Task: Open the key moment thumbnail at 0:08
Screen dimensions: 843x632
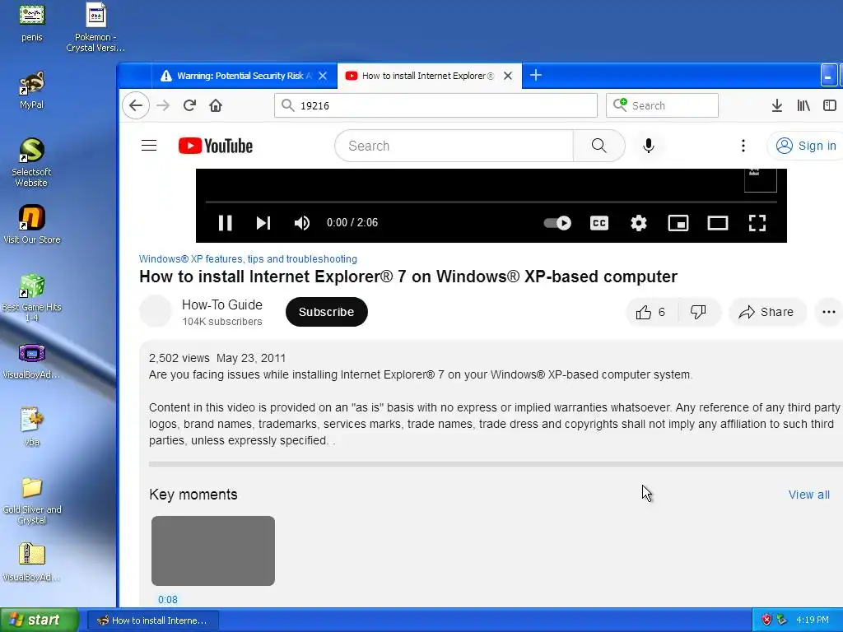Action: (x=213, y=551)
